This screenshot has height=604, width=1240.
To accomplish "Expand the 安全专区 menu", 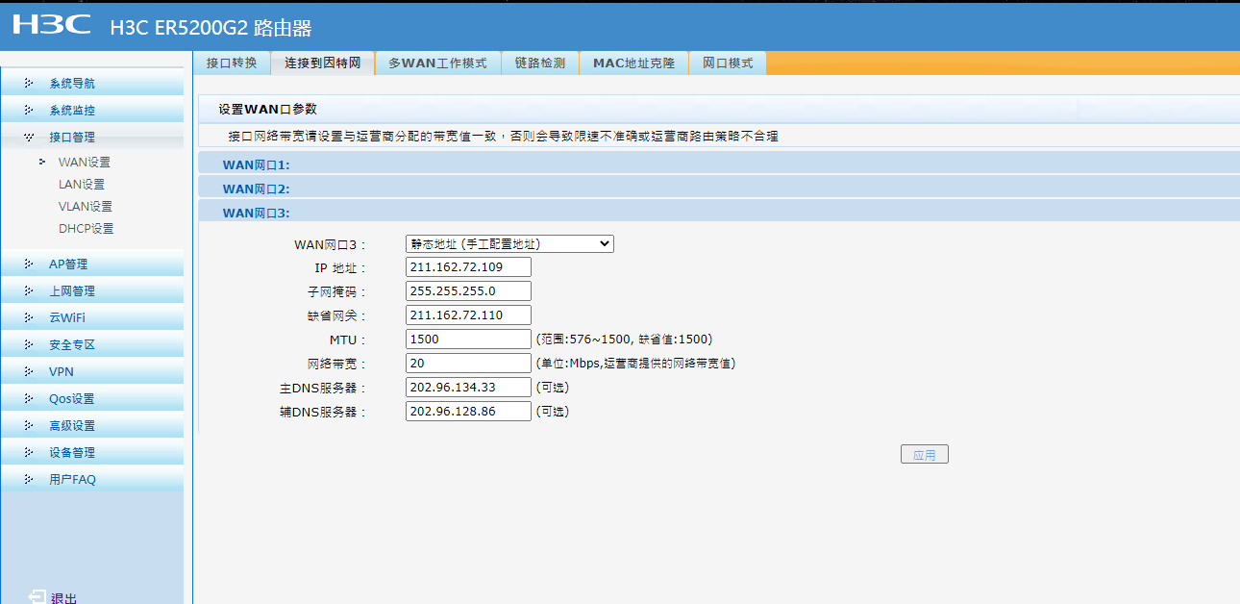I will point(92,344).
